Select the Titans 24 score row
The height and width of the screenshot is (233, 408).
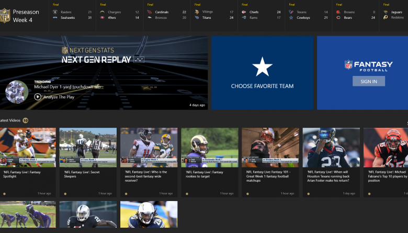click(214, 17)
